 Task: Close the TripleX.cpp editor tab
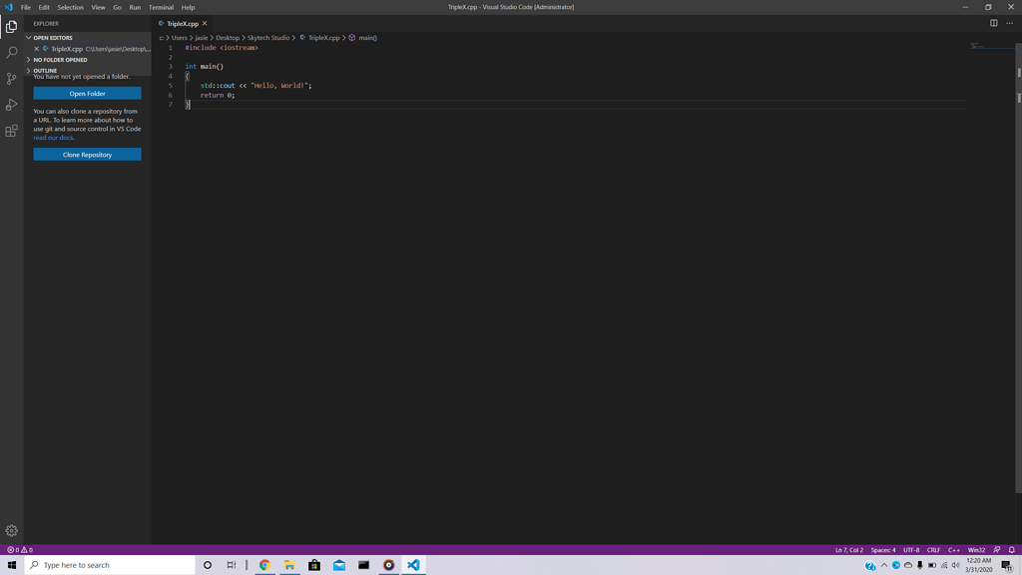click(205, 24)
